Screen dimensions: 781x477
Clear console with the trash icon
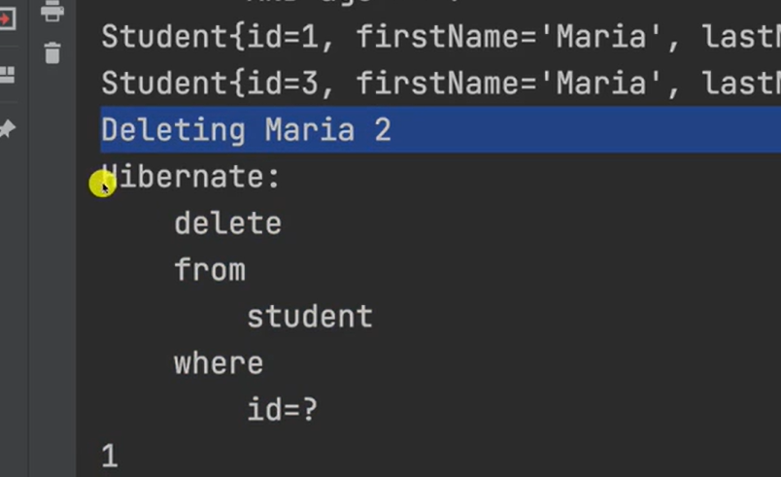click(52, 52)
